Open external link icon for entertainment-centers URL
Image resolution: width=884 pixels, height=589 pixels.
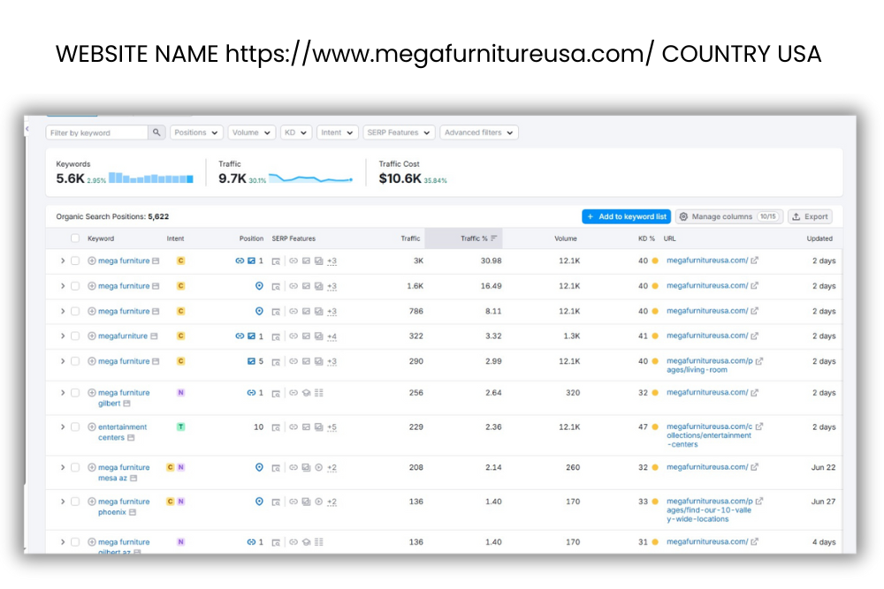point(759,427)
